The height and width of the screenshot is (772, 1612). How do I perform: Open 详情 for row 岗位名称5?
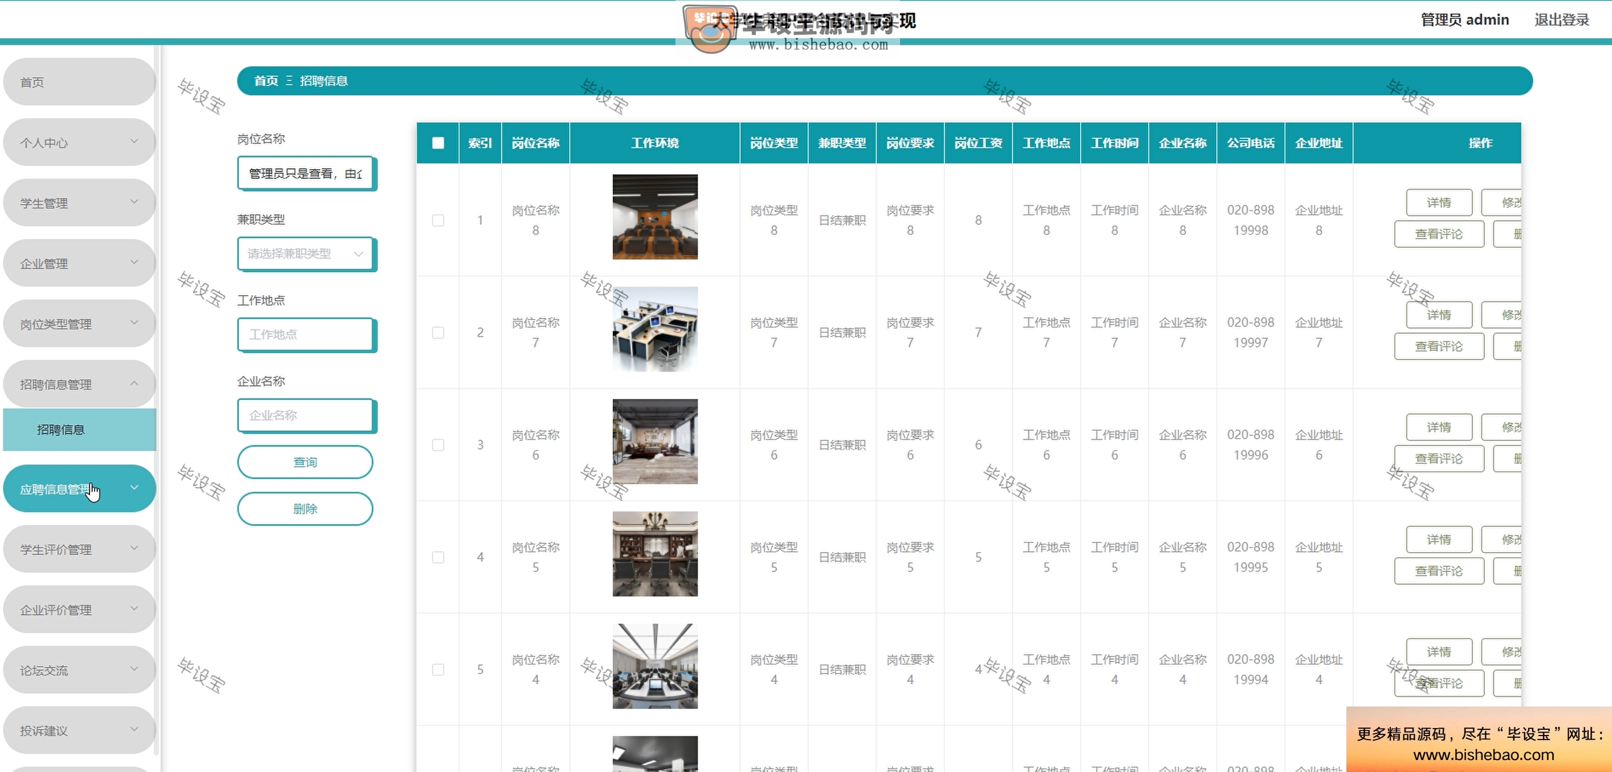[1439, 540]
